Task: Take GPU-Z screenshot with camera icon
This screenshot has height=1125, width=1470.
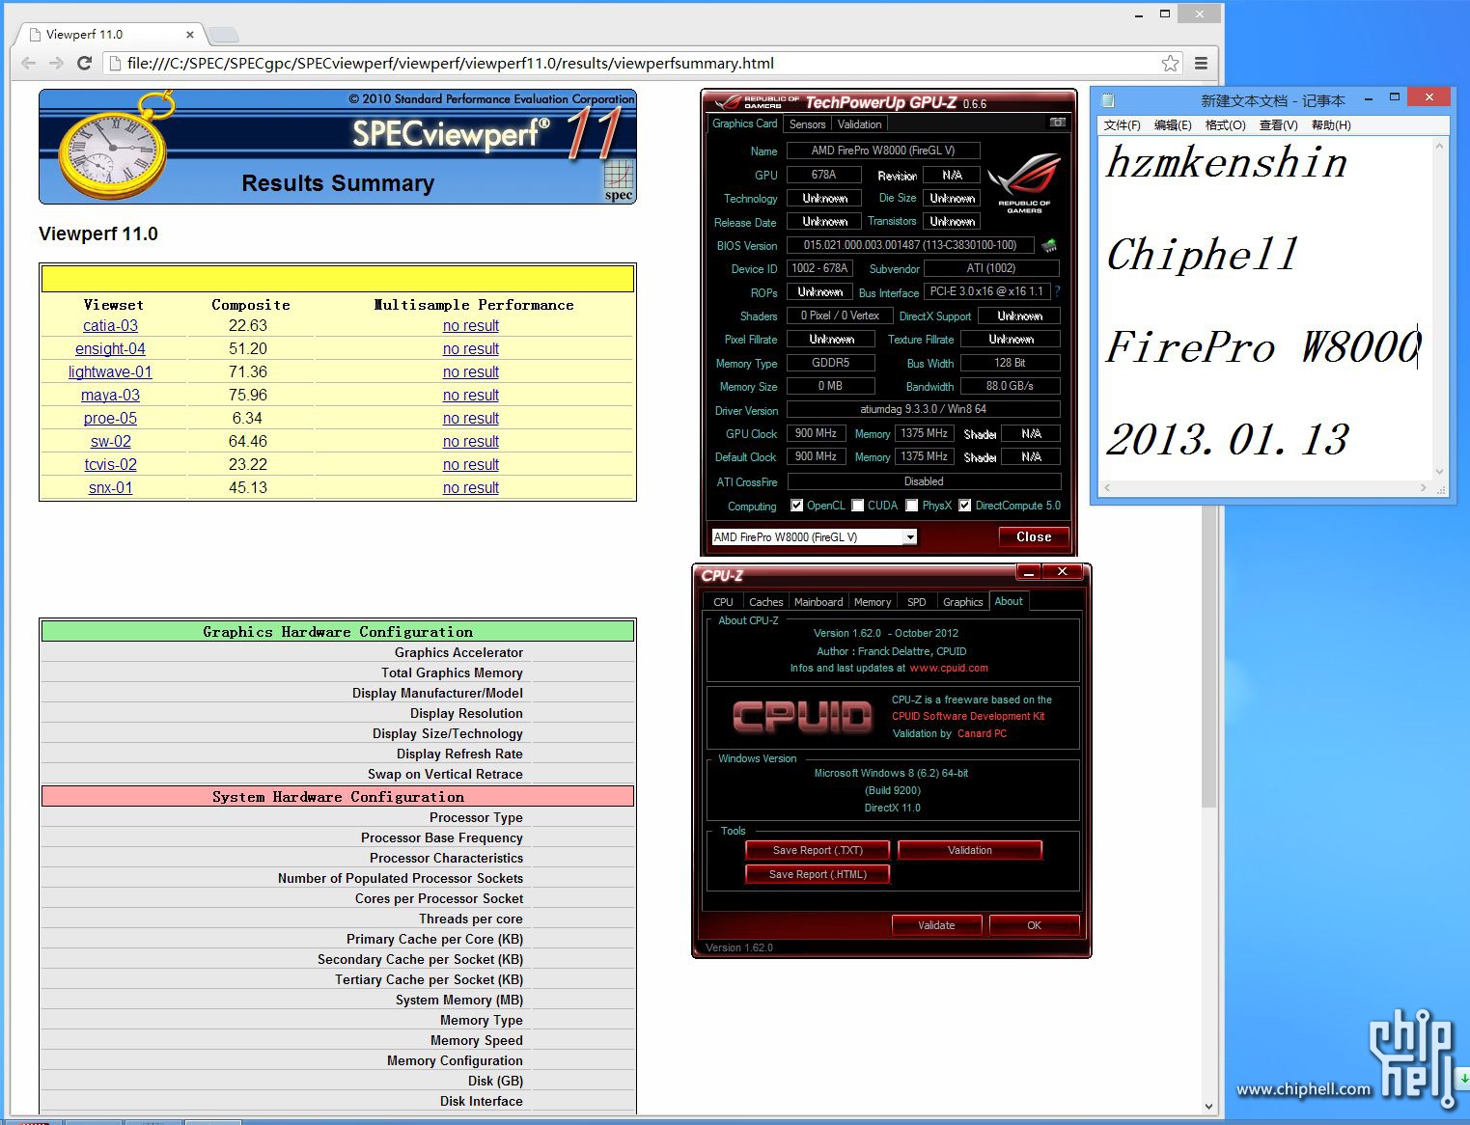Action: (x=1058, y=123)
